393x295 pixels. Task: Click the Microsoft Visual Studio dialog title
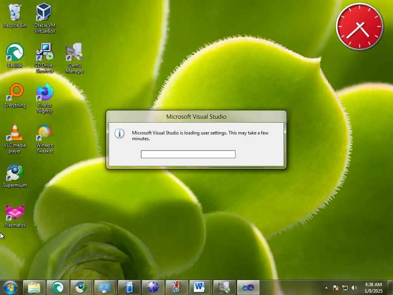(x=196, y=117)
